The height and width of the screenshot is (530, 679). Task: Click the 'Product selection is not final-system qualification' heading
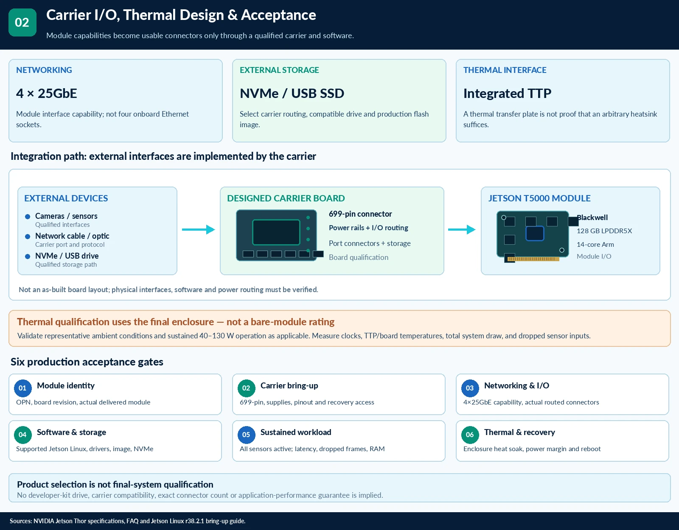coord(115,485)
